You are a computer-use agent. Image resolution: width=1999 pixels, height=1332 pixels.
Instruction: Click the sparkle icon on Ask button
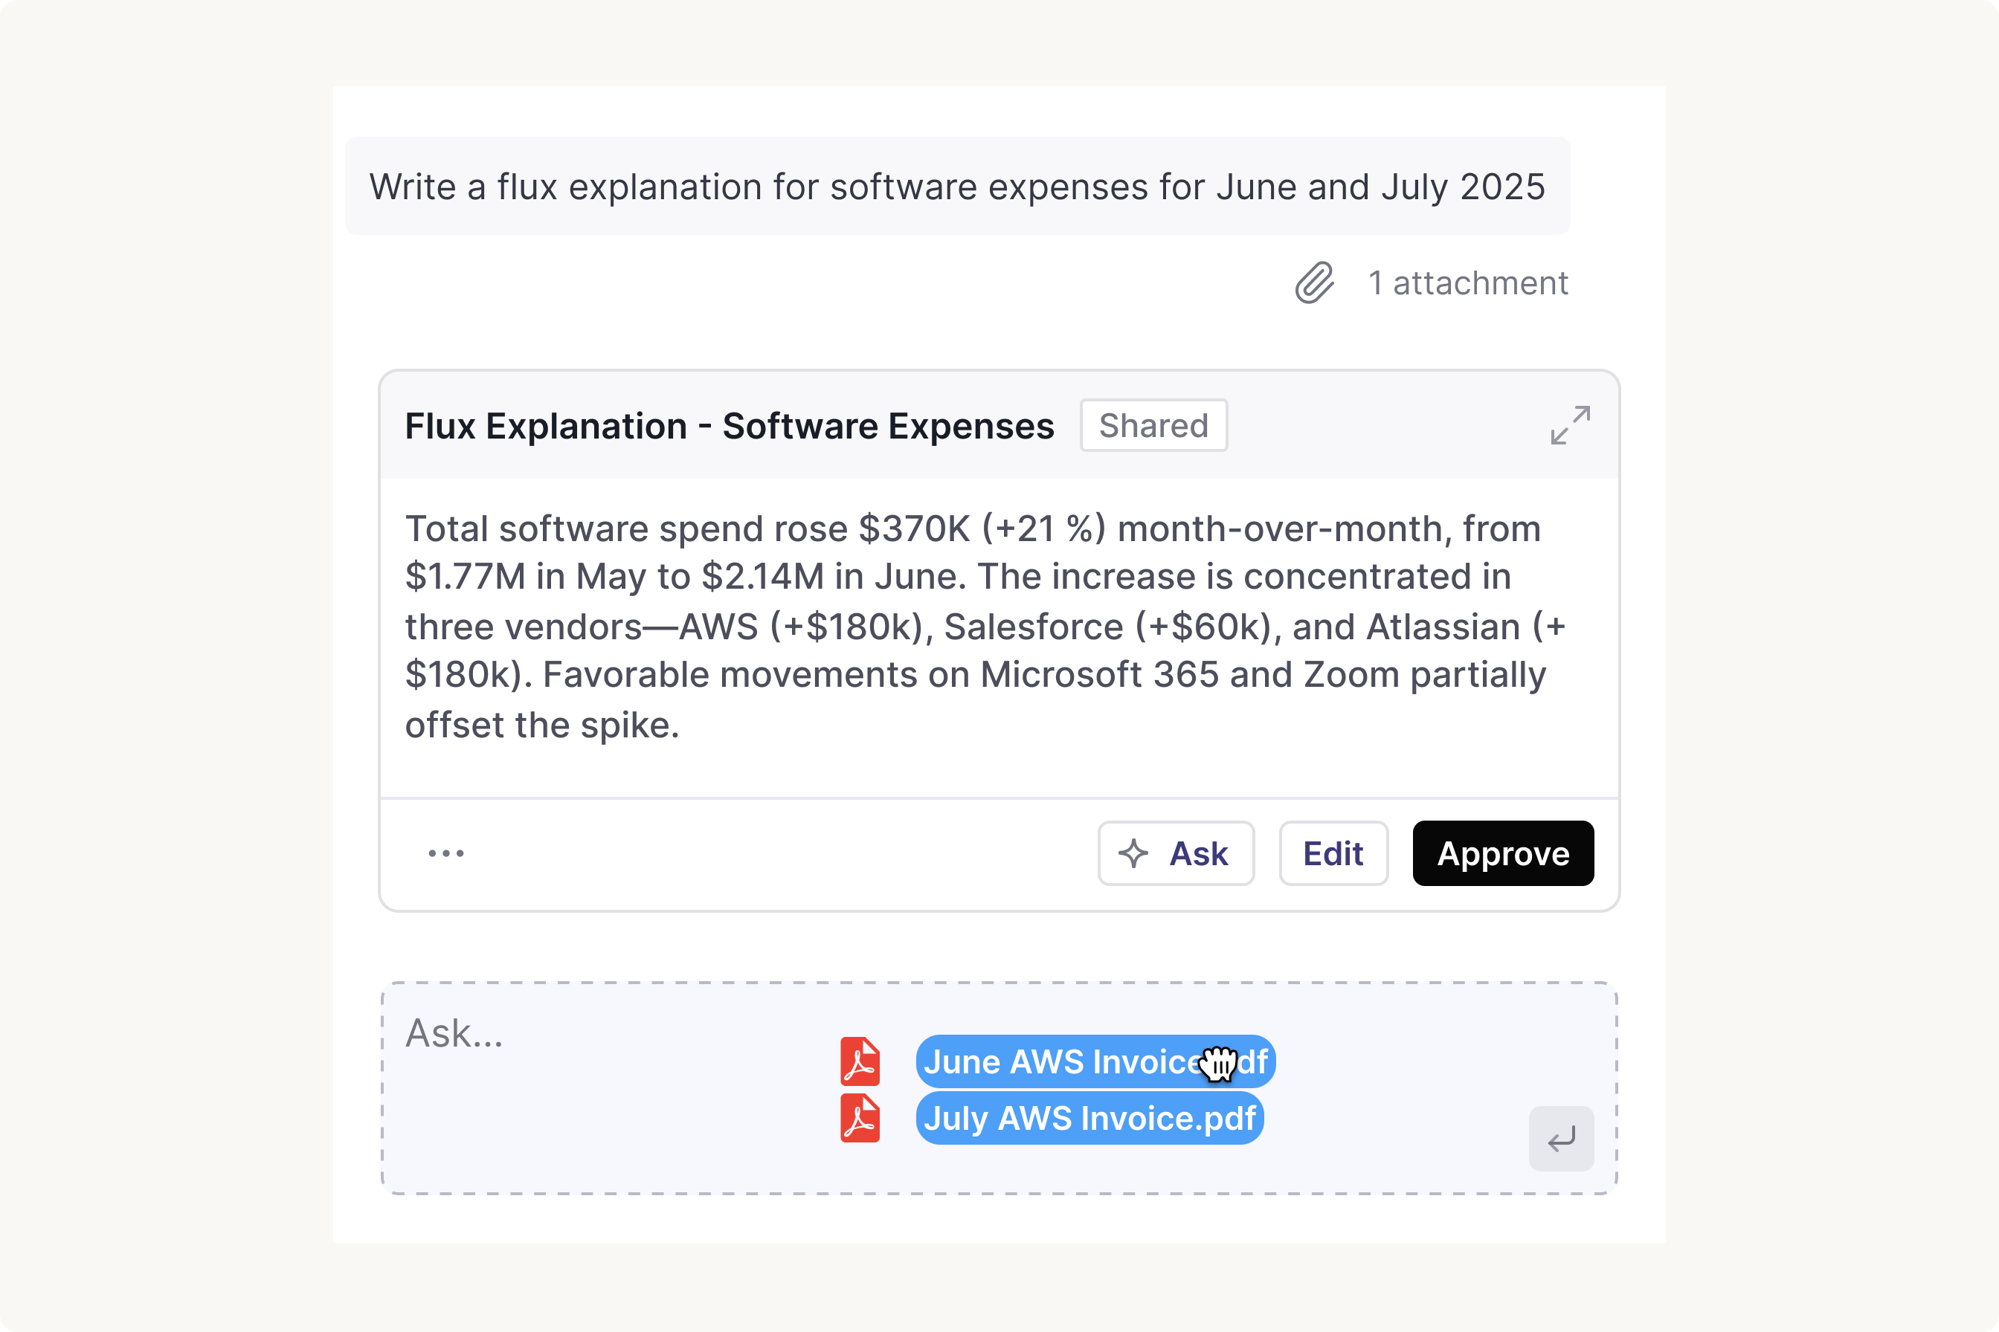coord(1133,853)
